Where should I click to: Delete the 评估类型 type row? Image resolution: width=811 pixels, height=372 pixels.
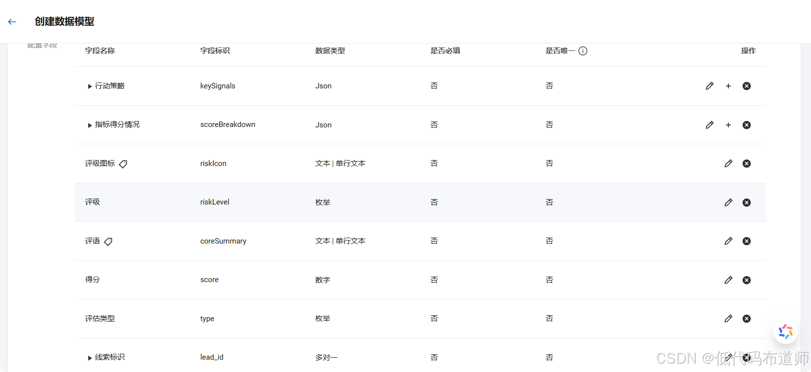pos(747,319)
